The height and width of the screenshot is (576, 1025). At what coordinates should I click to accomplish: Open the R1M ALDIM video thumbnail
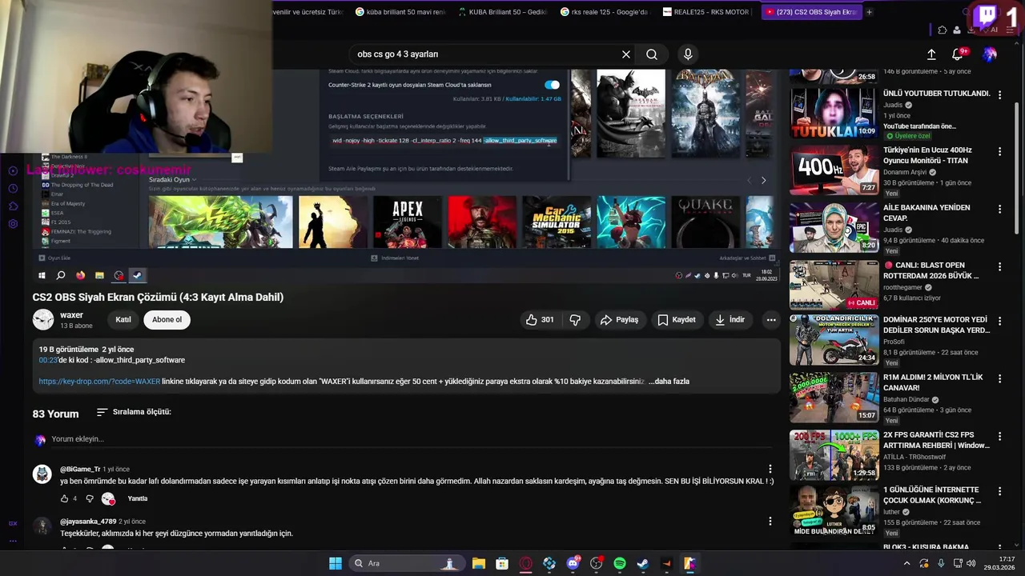pos(834,398)
